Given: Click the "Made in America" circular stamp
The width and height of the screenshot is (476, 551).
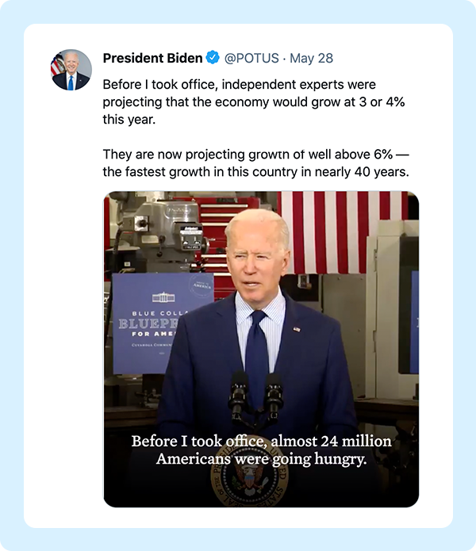Looking at the screenshot, I should [201, 285].
